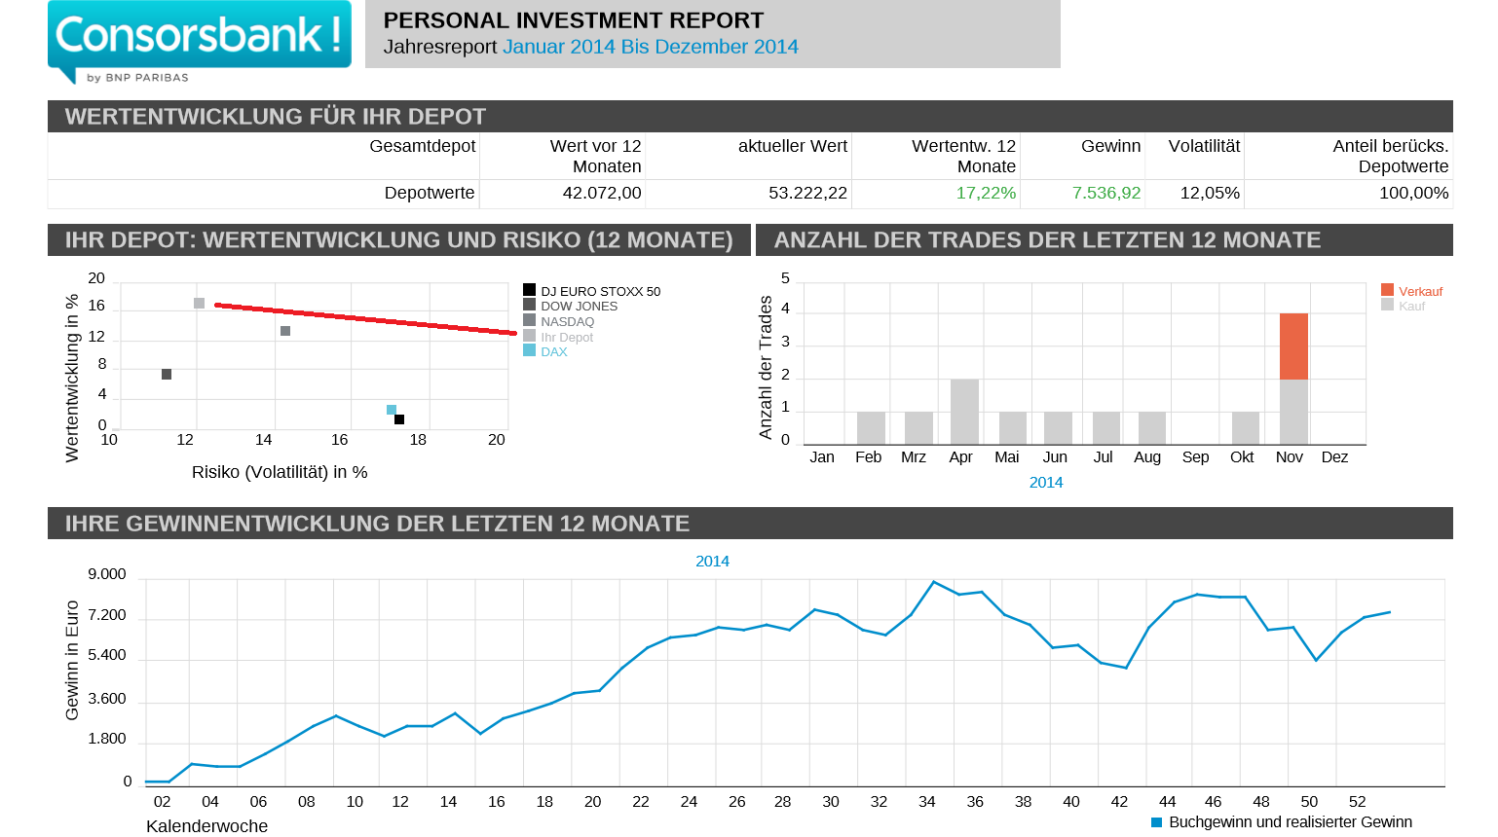1498x837 pixels.
Task: Click the gray Kauf bar for April
Action: tap(964, 412)
